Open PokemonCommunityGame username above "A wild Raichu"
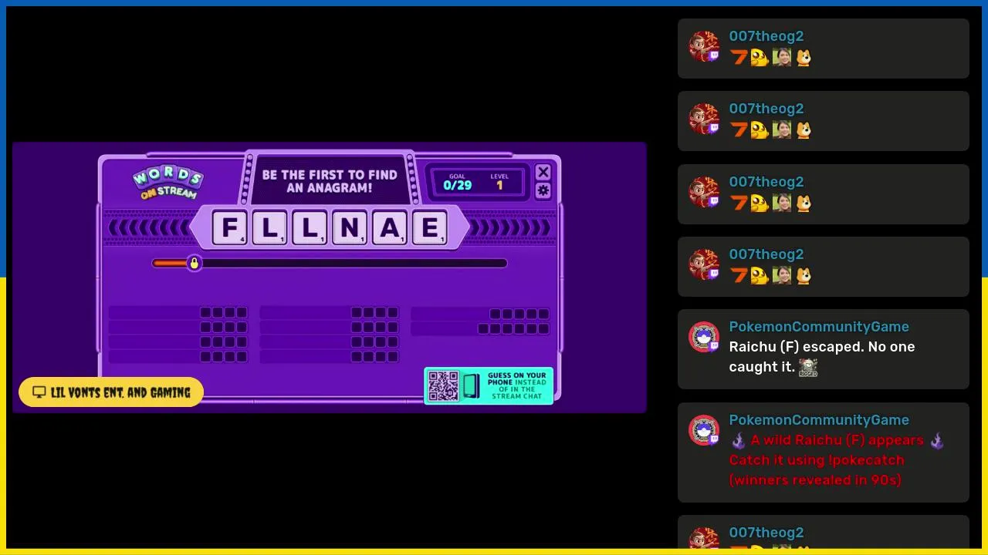988x555 pixels. [x=819, y=420]
